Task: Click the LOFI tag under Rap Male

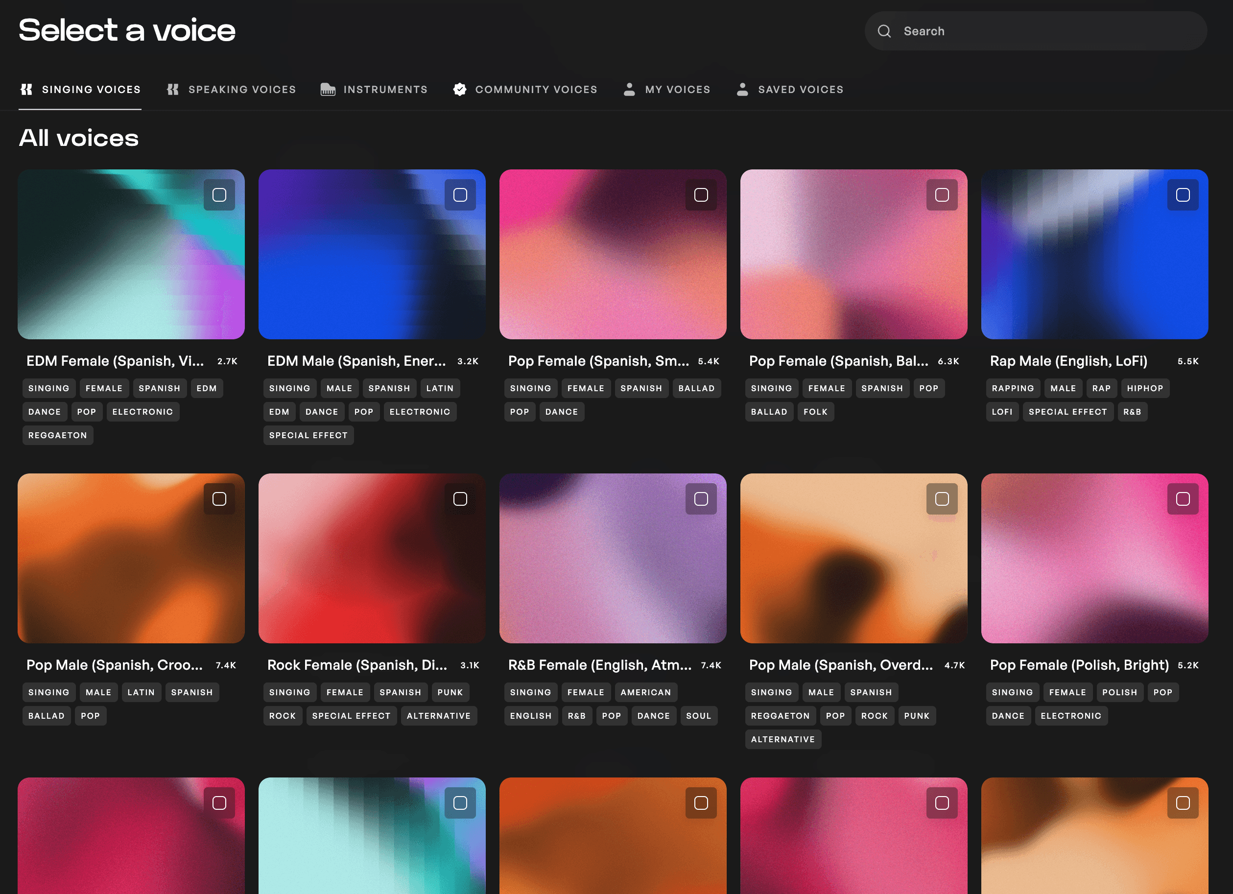Action: click(x=1002, y=411)
